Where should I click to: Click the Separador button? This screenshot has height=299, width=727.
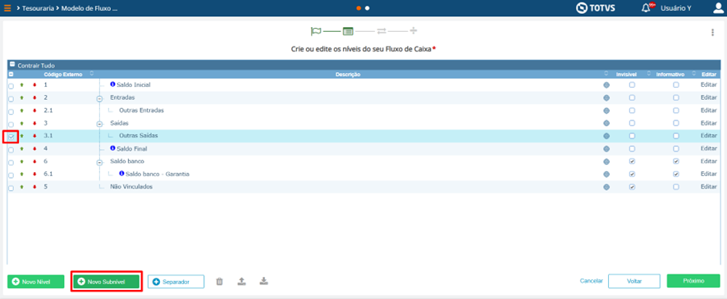tap(176, 282)
